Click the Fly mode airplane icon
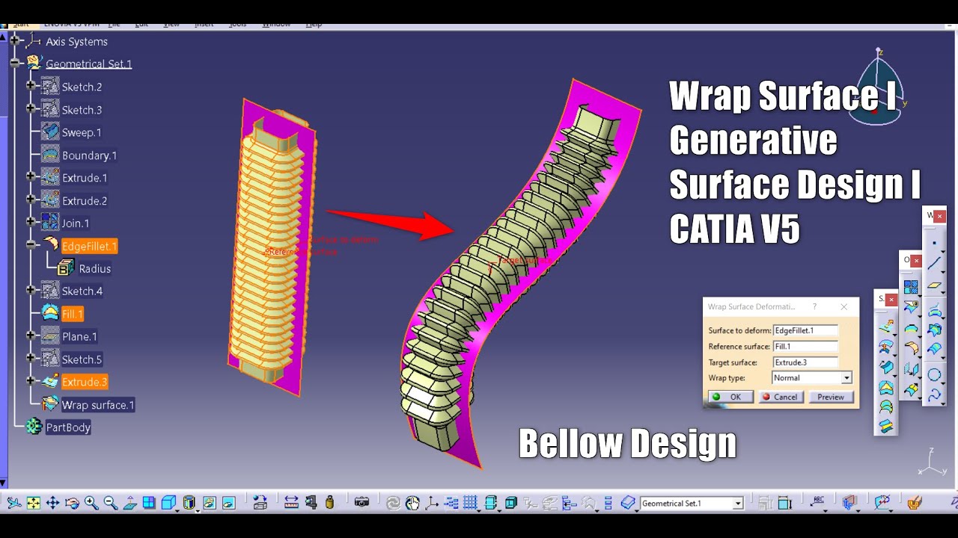 pyautogui.click(x=14, y=503)
